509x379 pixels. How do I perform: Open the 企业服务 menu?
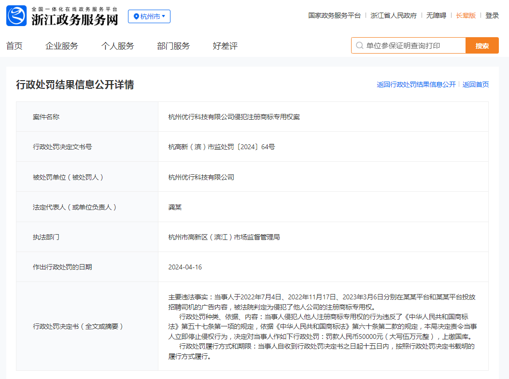pos(62,46)
